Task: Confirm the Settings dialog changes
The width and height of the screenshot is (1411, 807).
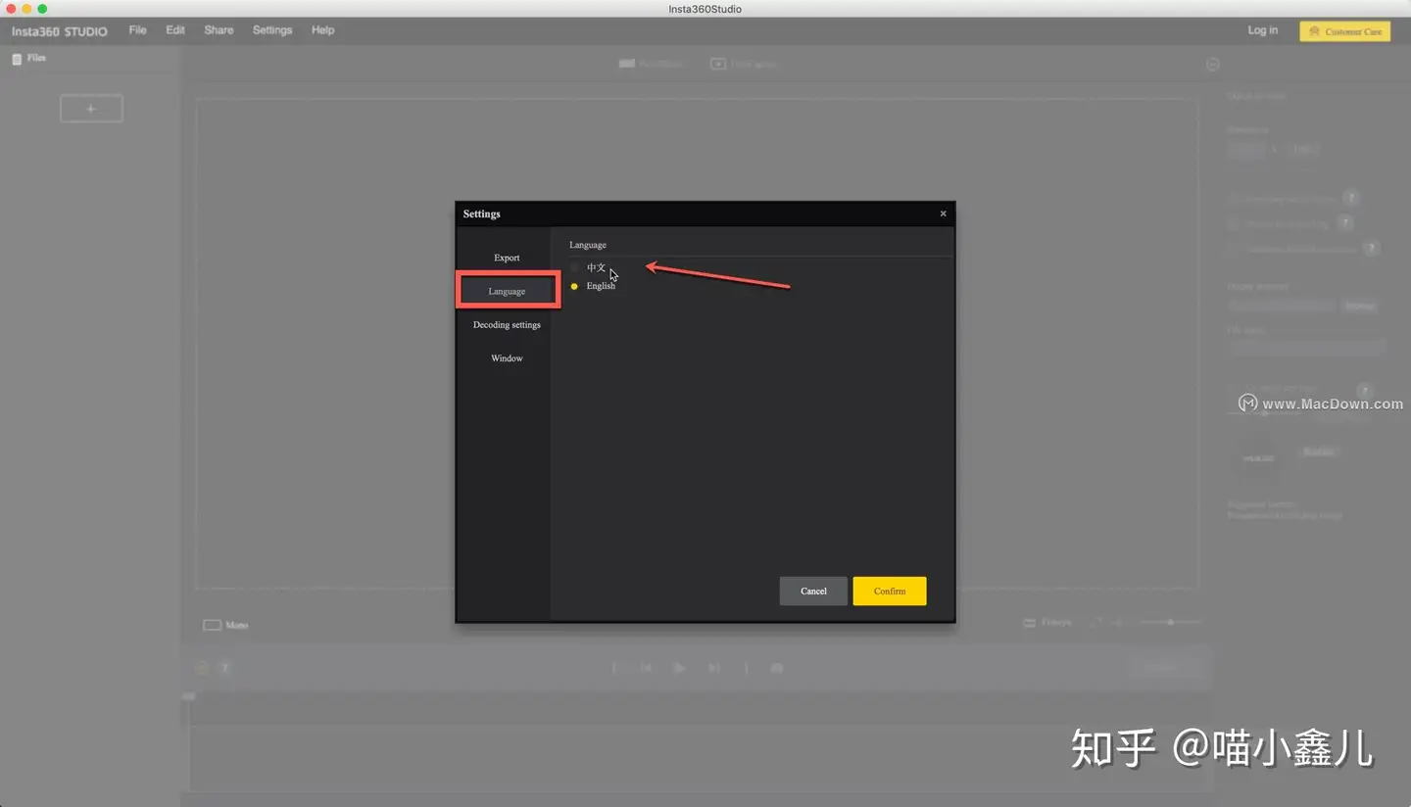Action: [x=889, y=591]
